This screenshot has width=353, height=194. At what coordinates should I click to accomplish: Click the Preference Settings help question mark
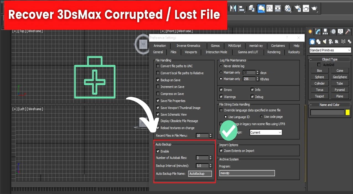(x=287, y=37)
